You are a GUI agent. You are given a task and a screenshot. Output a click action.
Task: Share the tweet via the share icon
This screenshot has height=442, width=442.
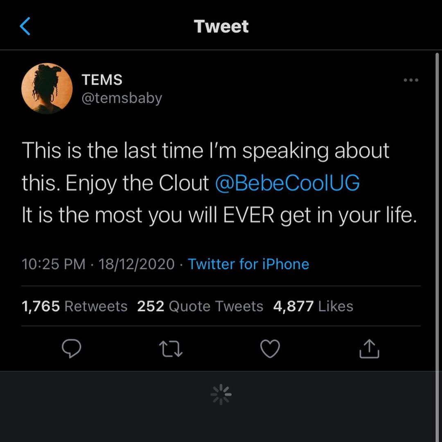(x=369, y=349)
